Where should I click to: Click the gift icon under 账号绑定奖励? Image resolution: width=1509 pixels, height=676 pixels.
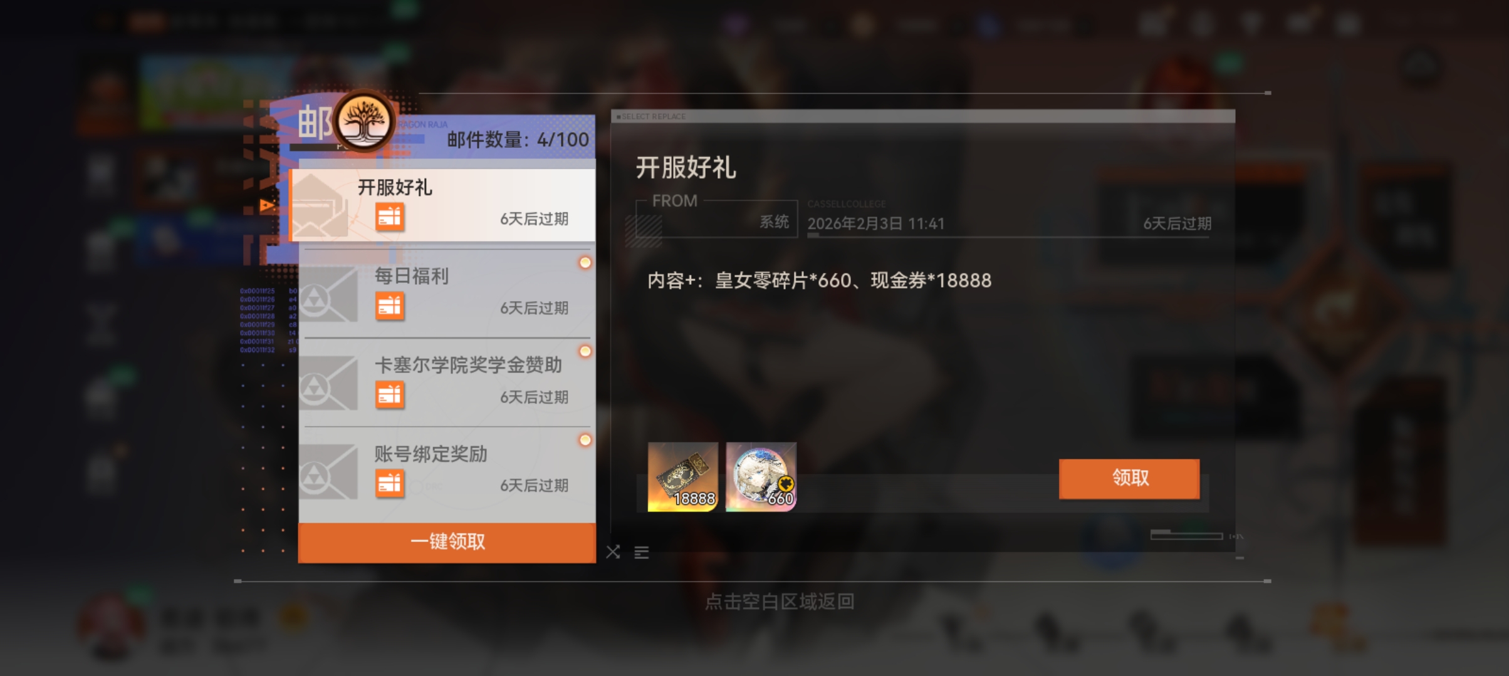tap(390, 484)
